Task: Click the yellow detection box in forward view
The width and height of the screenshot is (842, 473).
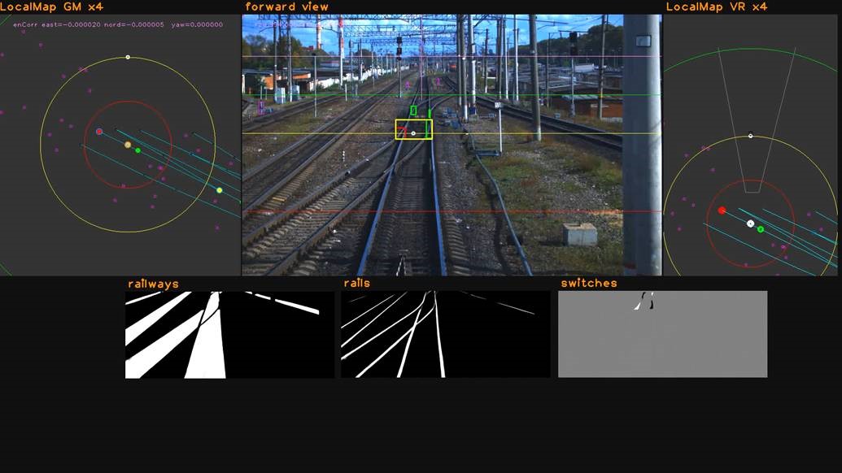Action: click(414, 130)
